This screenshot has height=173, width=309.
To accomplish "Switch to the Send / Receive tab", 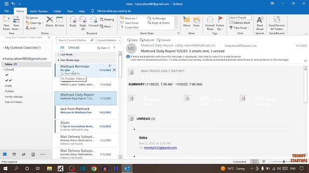I will tap(39, 11).
